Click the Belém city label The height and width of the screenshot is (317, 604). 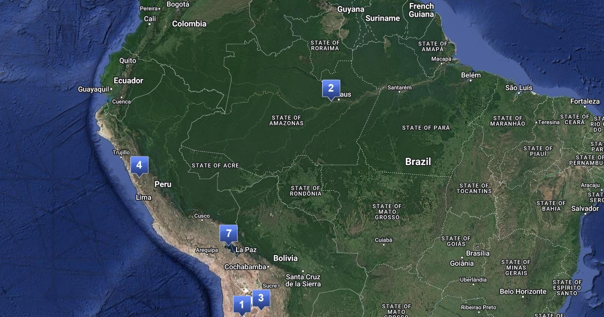471,75
